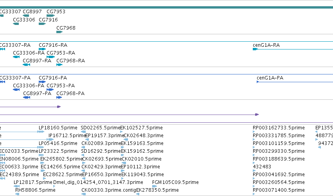This screenshot has width=333, height=196.
Task: Click the CG33306-PA protein glyph
Action: (16, 90)
